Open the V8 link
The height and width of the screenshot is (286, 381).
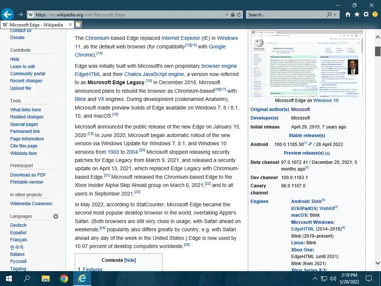(x=100, y=99)
